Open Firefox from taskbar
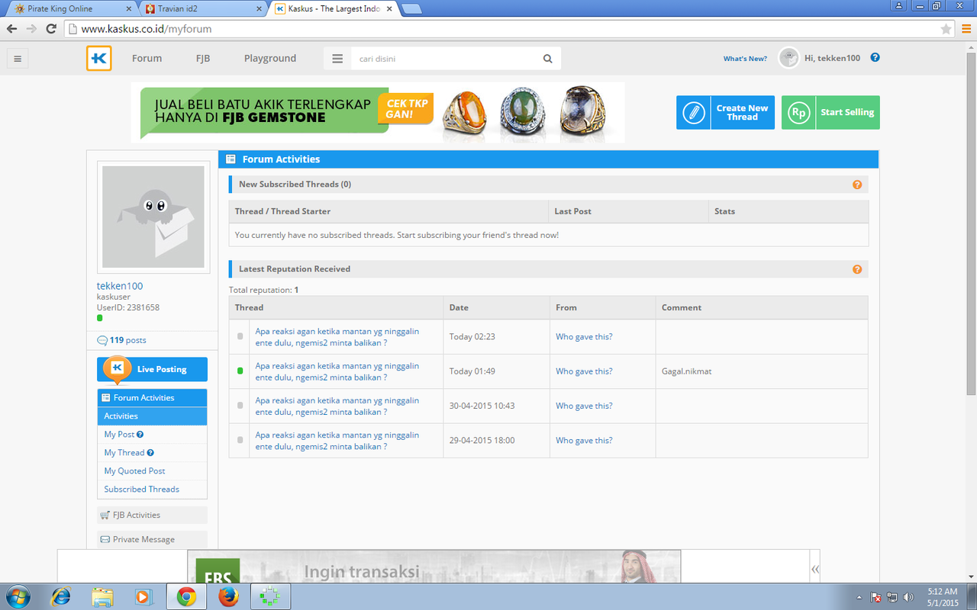Viewport: 977px width, 610px height. (x=227, y=596)
